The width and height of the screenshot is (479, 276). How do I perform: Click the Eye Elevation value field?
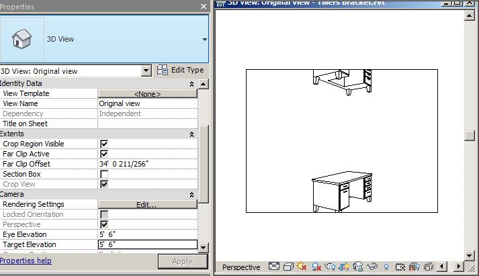(148, 234)
